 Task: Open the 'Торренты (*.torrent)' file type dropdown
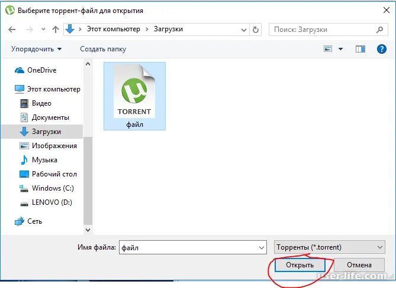point(330,247)
